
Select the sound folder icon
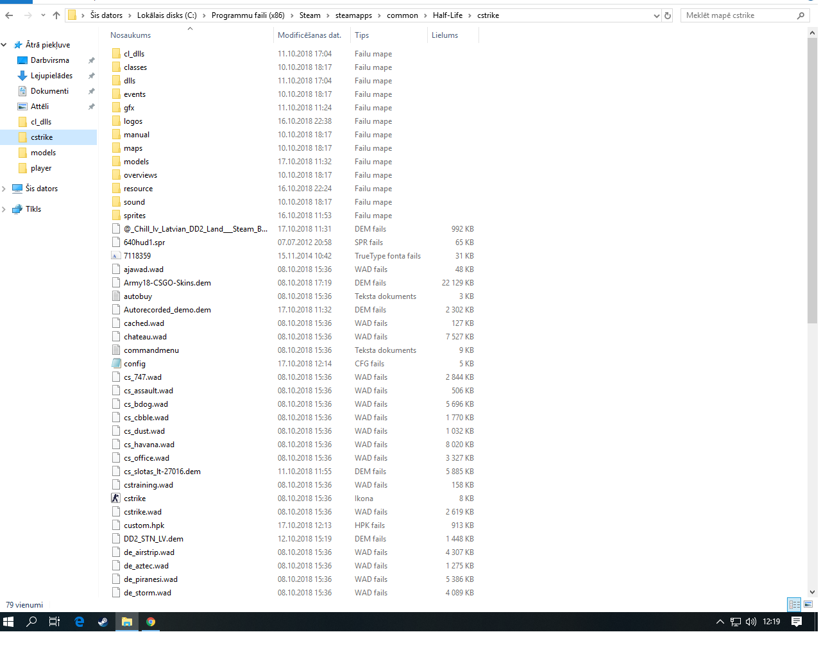pyautogui.click(x=116, y=202)
